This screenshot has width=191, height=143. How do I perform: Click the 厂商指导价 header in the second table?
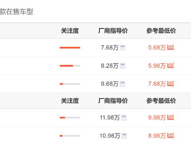[113, 101]
